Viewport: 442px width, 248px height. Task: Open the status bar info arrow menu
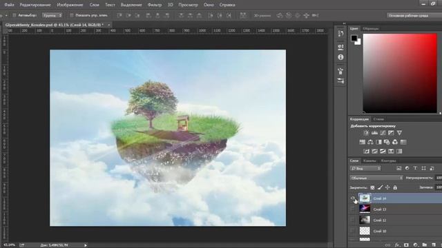pos(86,245)
